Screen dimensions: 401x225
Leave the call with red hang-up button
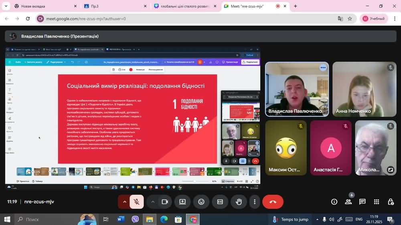273,202
